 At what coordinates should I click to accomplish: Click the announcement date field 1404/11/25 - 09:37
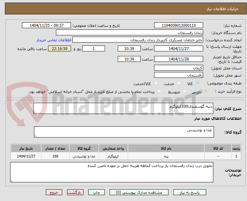coord(46,26)
